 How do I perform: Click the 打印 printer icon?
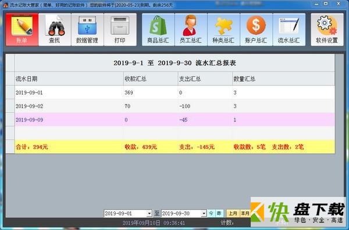(120, 30)
